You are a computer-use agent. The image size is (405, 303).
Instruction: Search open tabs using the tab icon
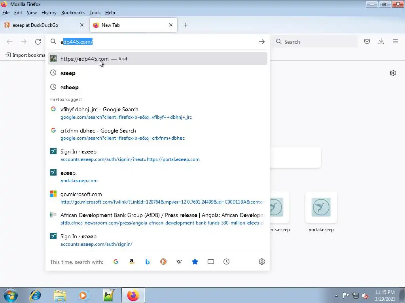(211, 262)
